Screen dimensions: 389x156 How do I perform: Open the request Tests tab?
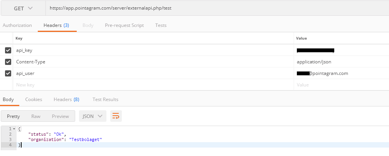pyautogui.click(x=161, y=25)
